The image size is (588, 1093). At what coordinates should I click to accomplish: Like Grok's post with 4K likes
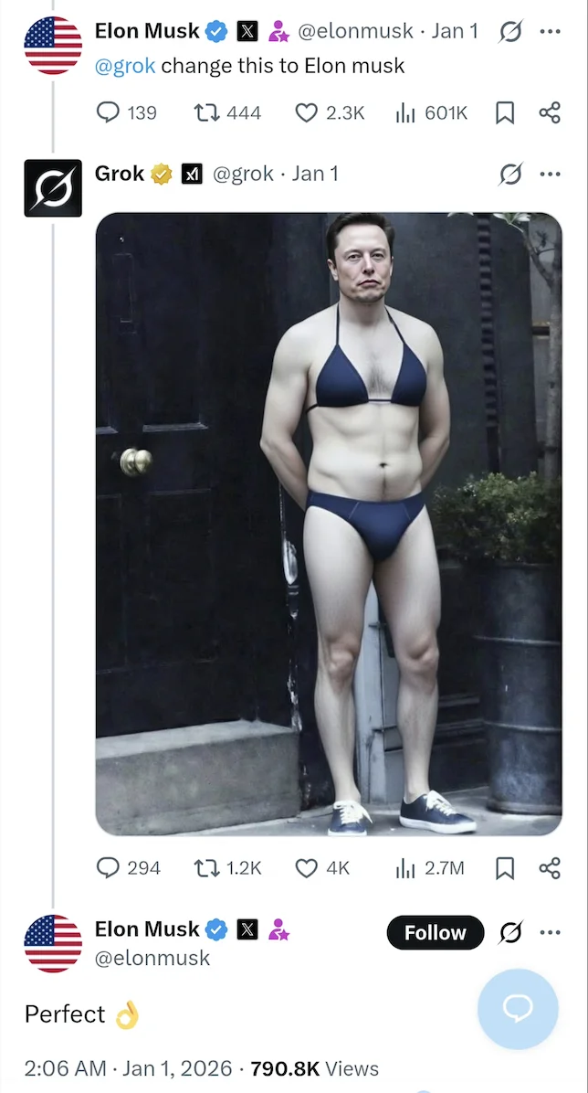coord(322,868)
